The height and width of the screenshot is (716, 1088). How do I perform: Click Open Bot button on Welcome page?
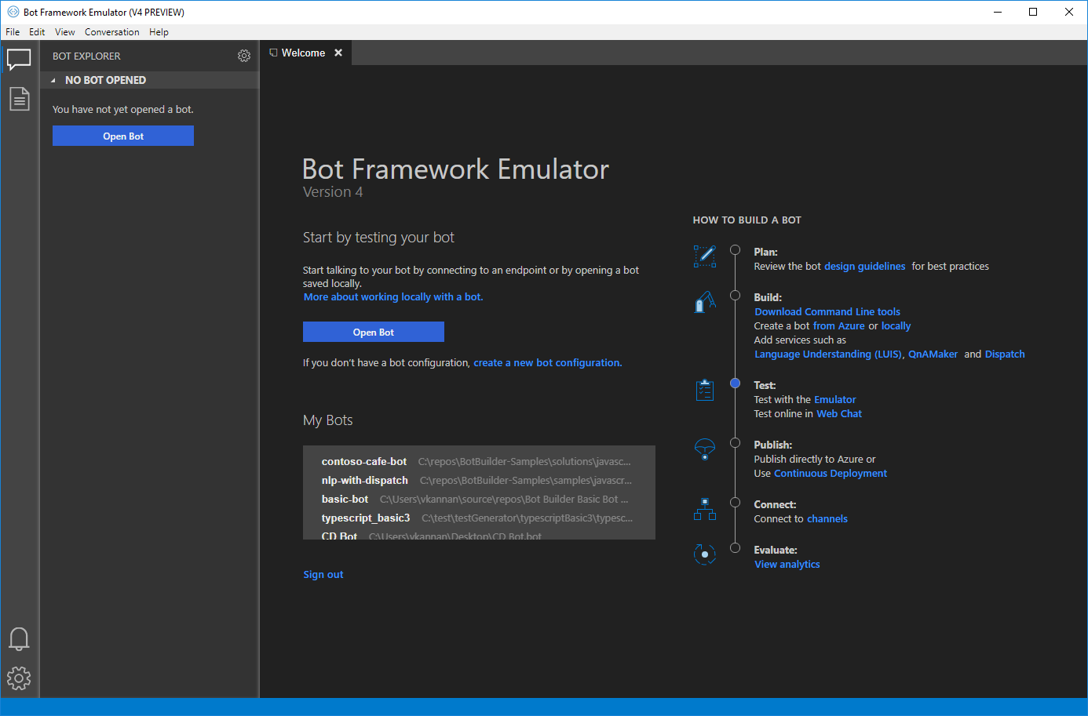374,332
